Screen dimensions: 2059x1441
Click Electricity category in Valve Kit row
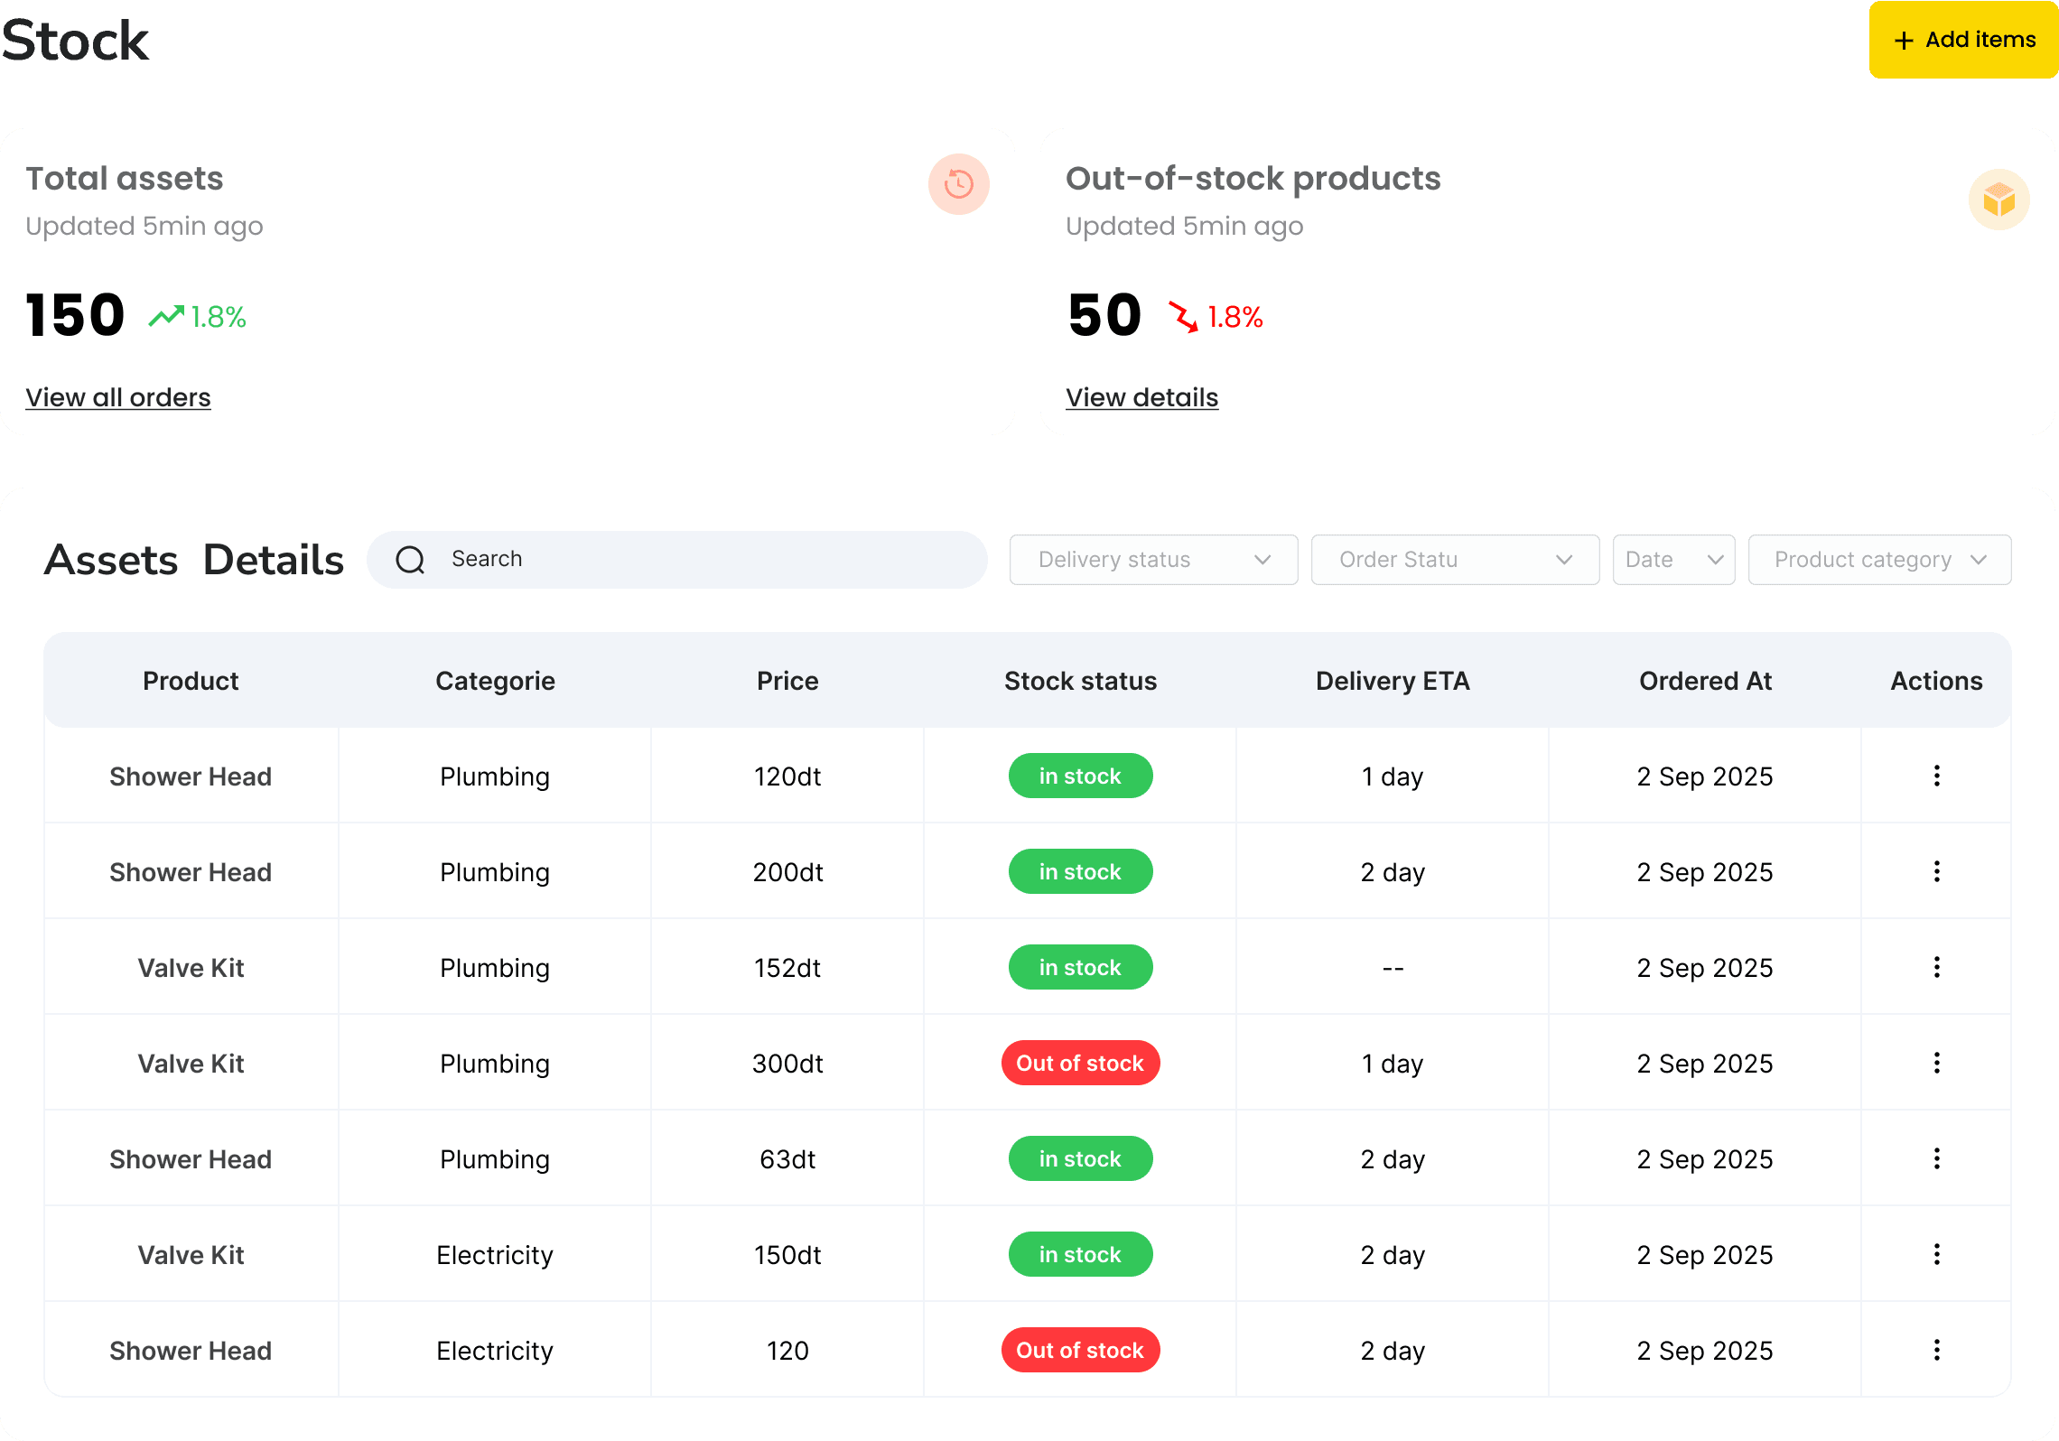[495, 1255]
